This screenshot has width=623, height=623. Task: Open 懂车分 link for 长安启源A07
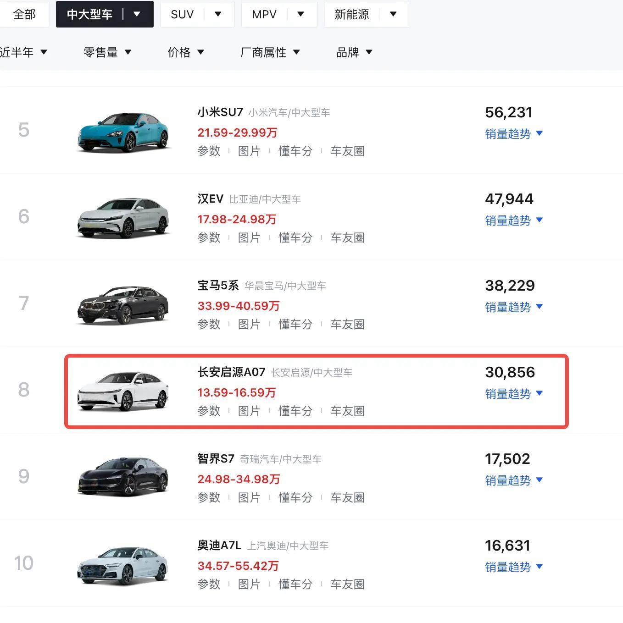click(x=295, y=411)
